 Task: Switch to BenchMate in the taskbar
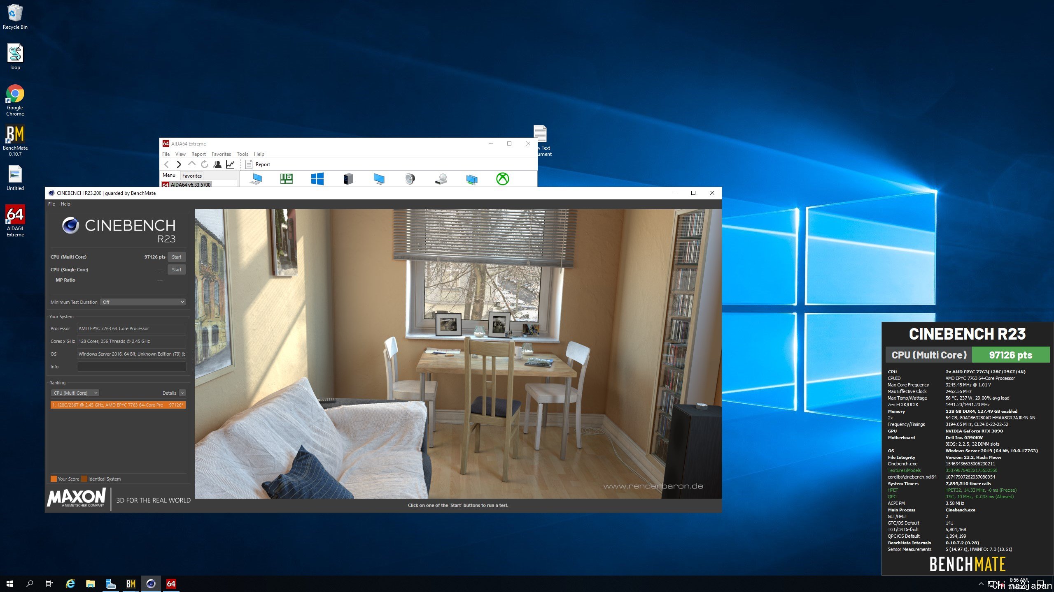click(x=131, y=583)
